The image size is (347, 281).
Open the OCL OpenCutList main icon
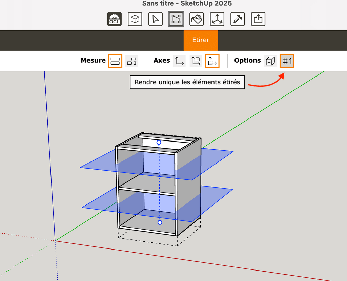click(114, 19)
